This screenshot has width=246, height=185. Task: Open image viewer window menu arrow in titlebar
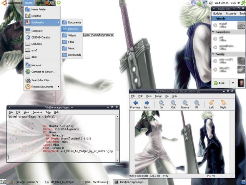132,91
